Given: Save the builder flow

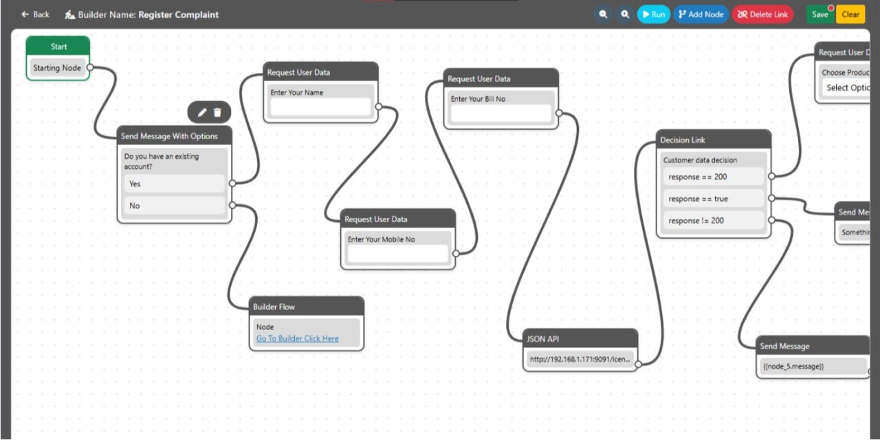Looking at the screenshot, I should (819, 14).
